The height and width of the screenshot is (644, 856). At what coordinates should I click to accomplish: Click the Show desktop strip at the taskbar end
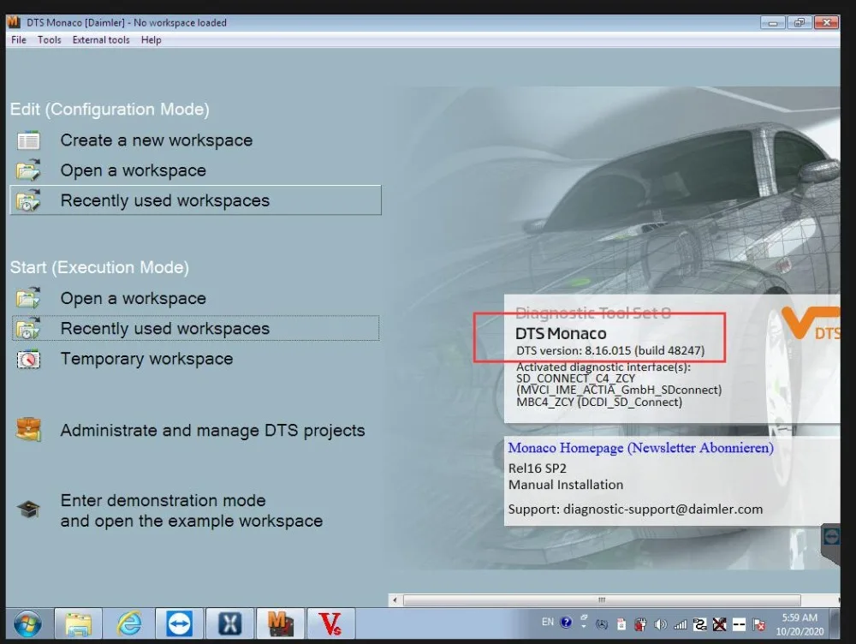(835, 623)
